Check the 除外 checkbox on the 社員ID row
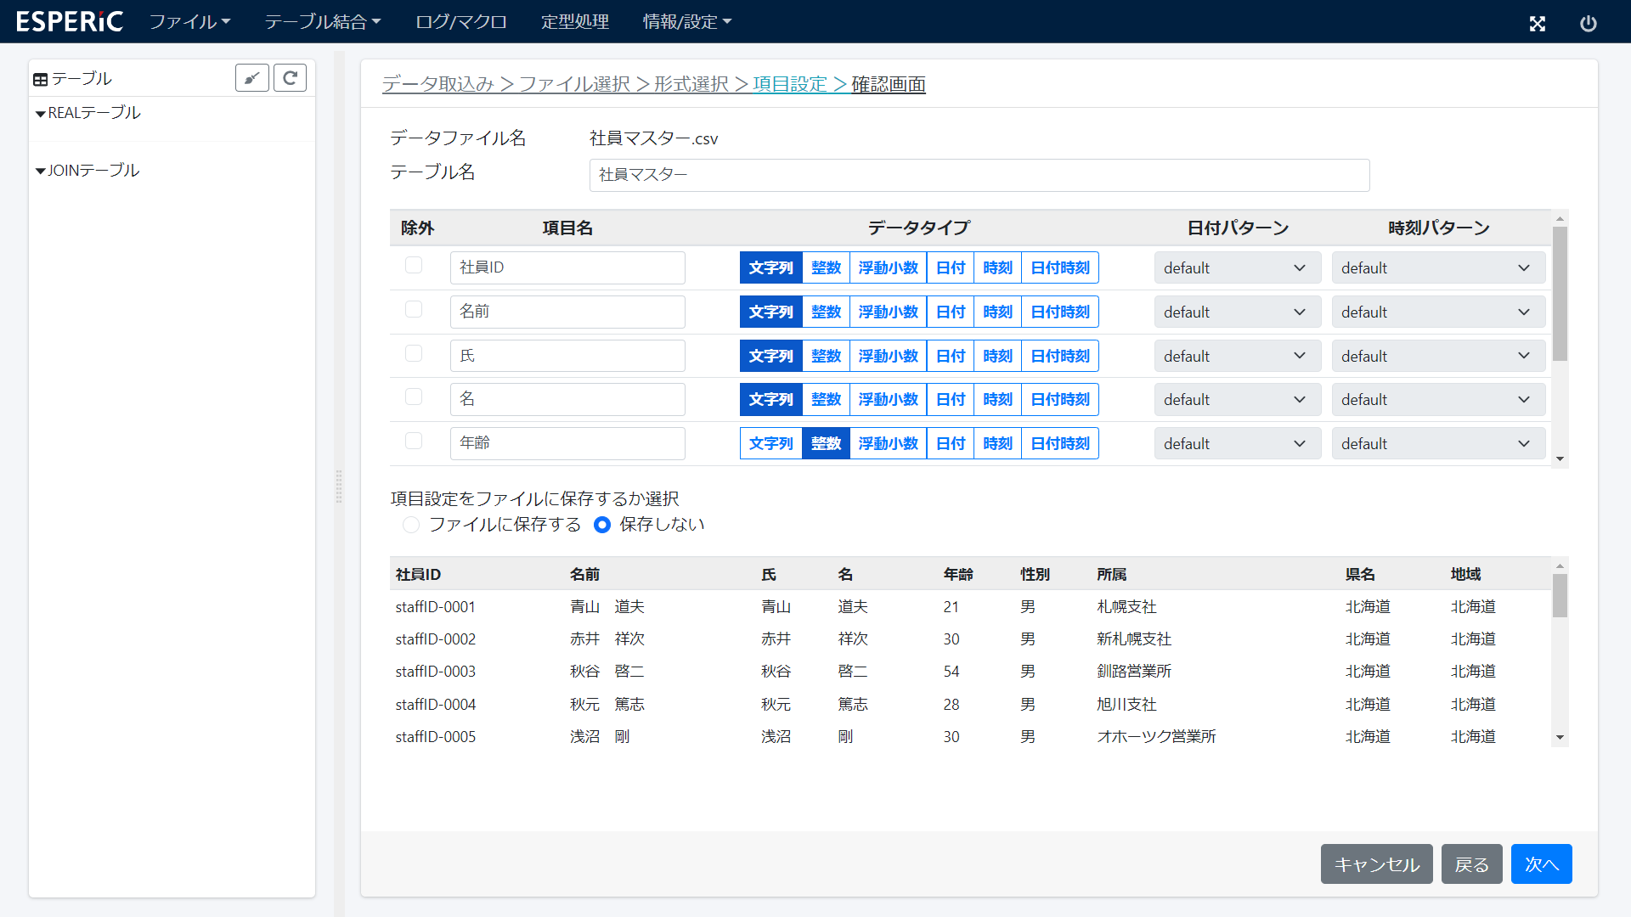 pyautogui.click(x=414, y=265)
